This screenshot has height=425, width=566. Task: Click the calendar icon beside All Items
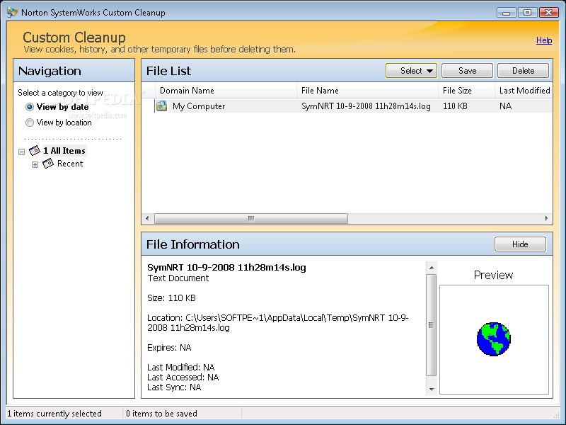tap(35, 150)
